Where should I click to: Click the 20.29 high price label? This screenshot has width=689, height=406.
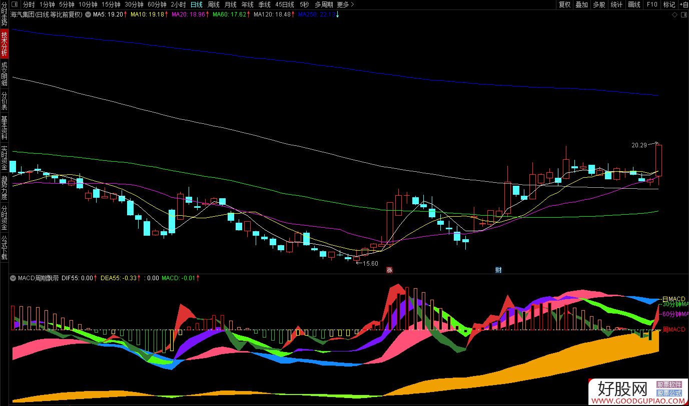[639, 145]
